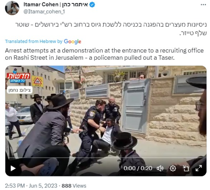The image size is (210, 190).
Task: Enter fullscreen using expand arrows icon
Action: point(199,168)
